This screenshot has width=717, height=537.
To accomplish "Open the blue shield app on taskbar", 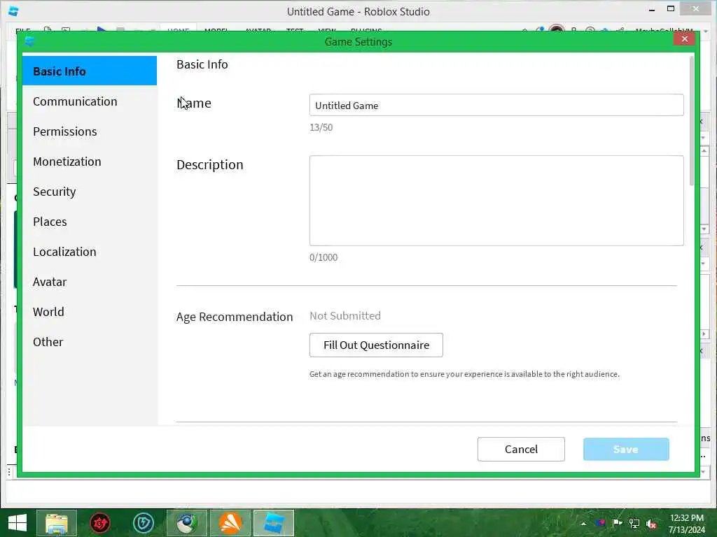I will [x=143, y=523].
